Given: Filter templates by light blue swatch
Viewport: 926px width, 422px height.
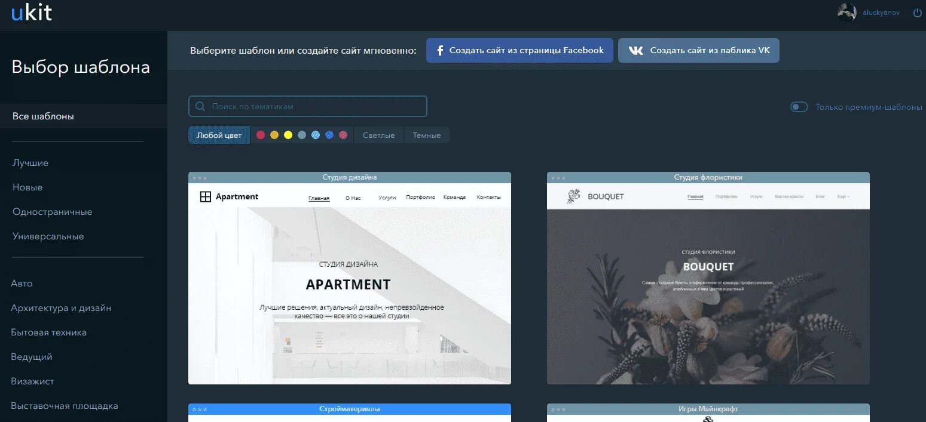Looking at the screenshot, I should tap(316, 135).
